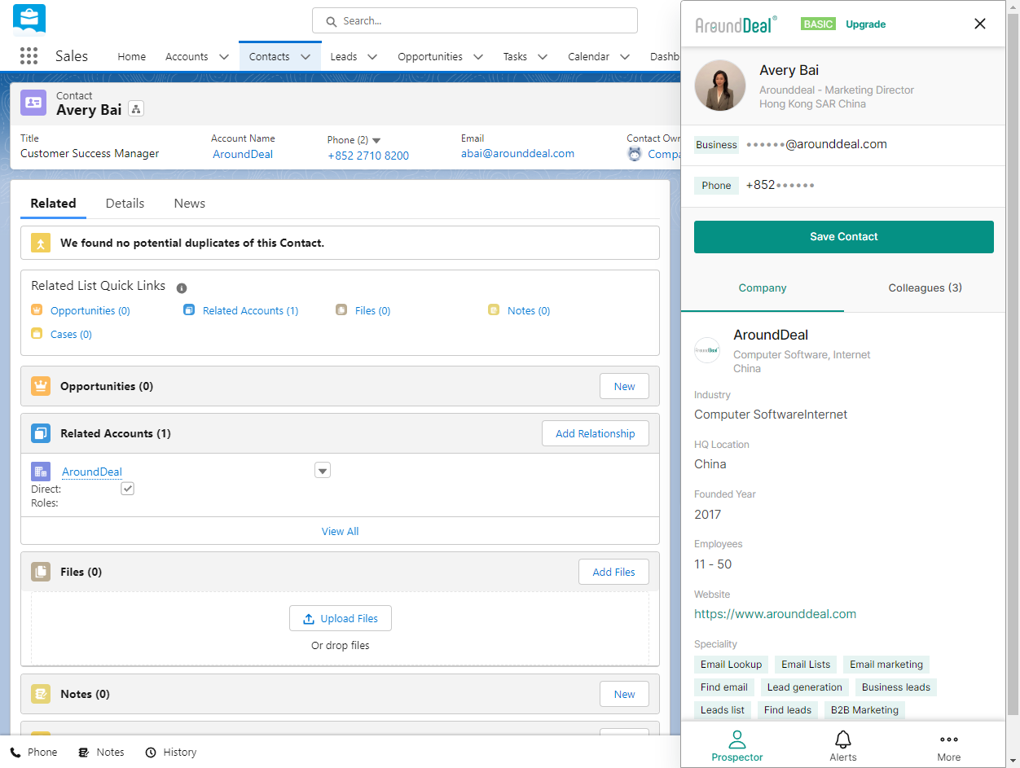Expand the Opportunities nav chevron

point(478,57)
